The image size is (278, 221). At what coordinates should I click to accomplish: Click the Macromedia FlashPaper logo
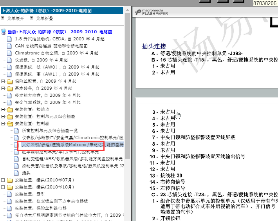click(152, 12)
